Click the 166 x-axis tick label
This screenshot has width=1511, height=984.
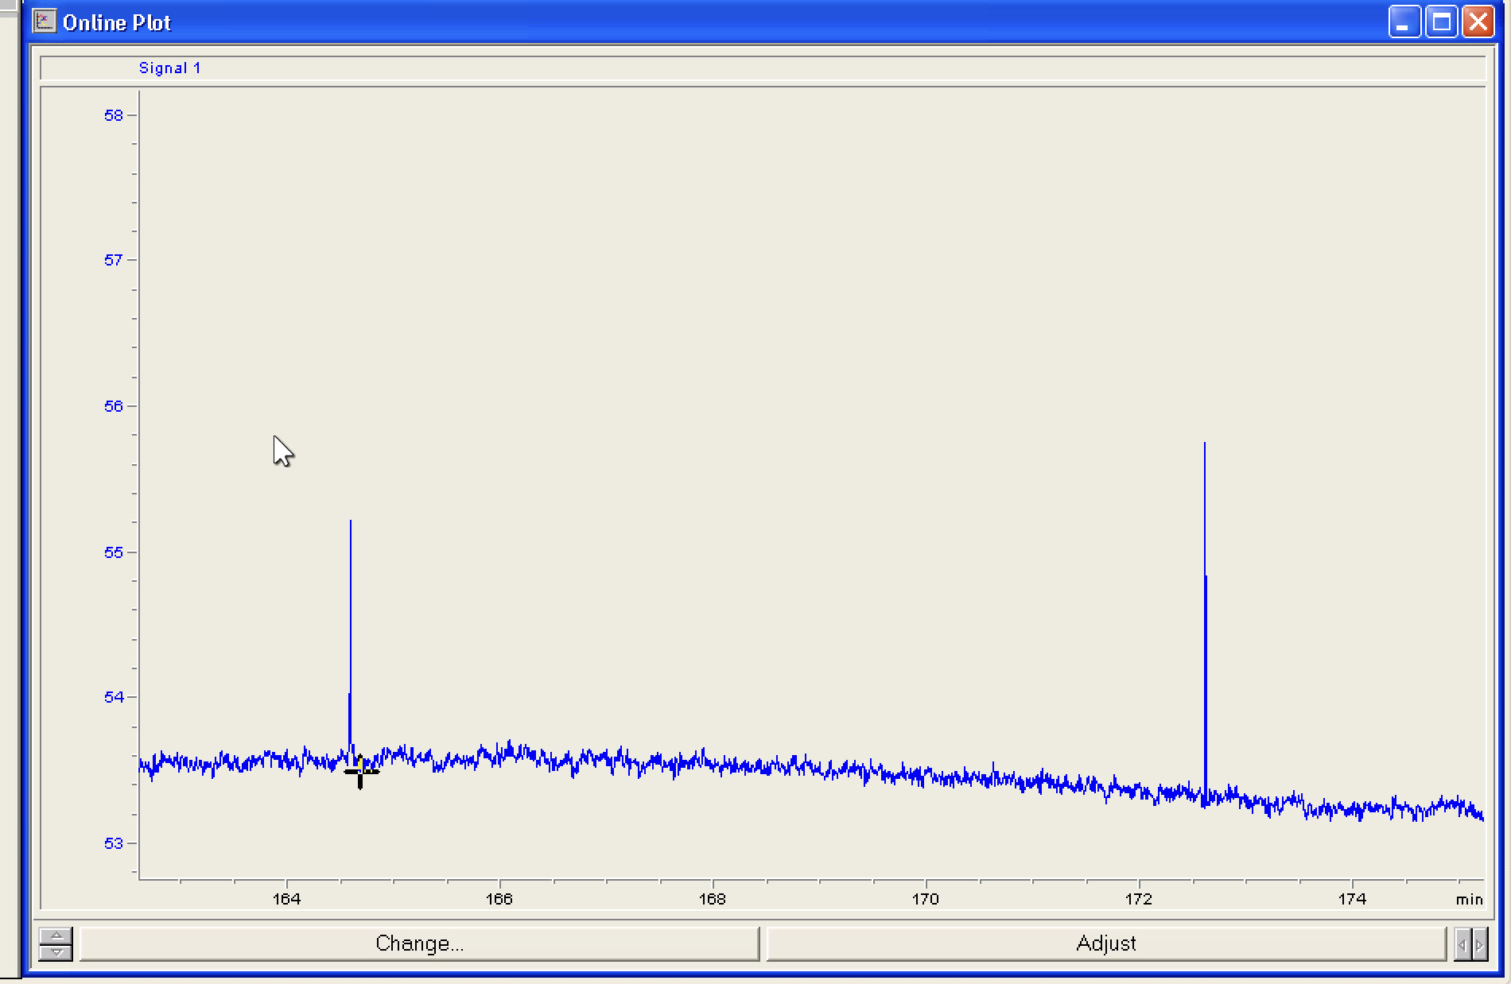click(x=499, y=899)
